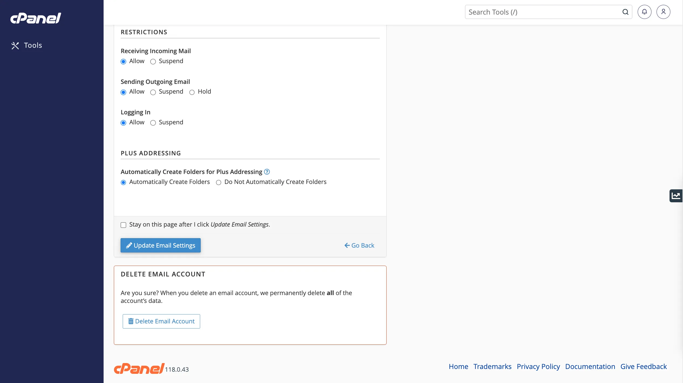Click the Update Email Settings button
Screen dimensions: 683x383
160,245
